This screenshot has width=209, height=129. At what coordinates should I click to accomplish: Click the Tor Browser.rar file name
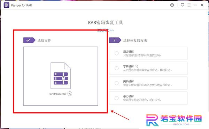point(57,94)
